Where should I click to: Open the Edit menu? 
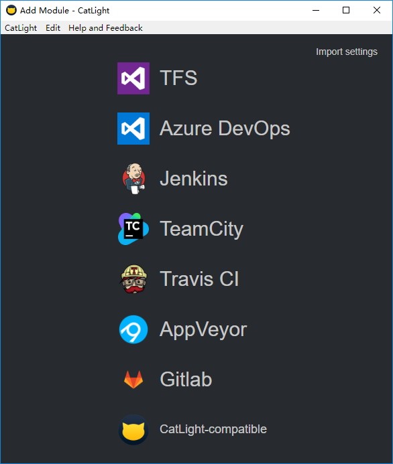[53, 28]
